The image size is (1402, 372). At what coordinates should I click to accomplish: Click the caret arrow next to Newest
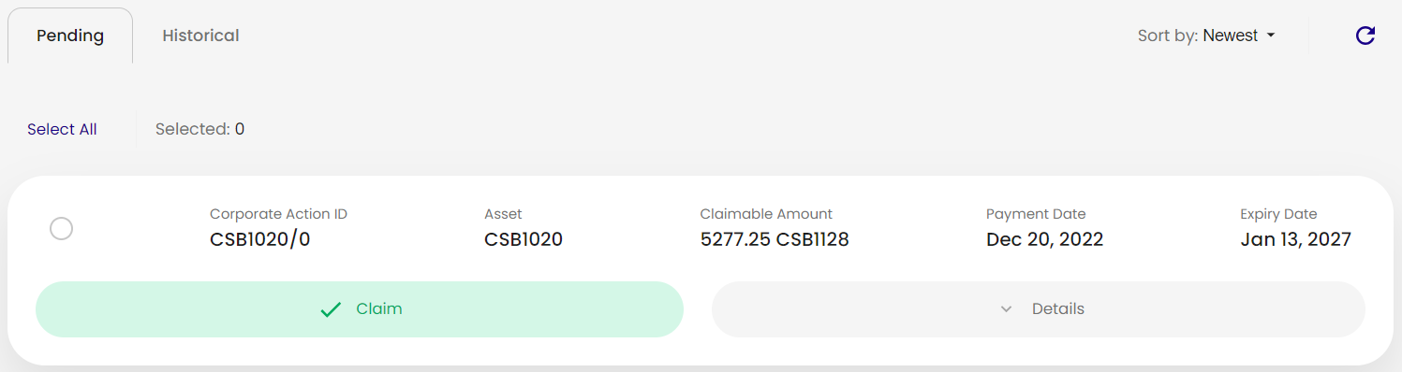(1271, 36)
